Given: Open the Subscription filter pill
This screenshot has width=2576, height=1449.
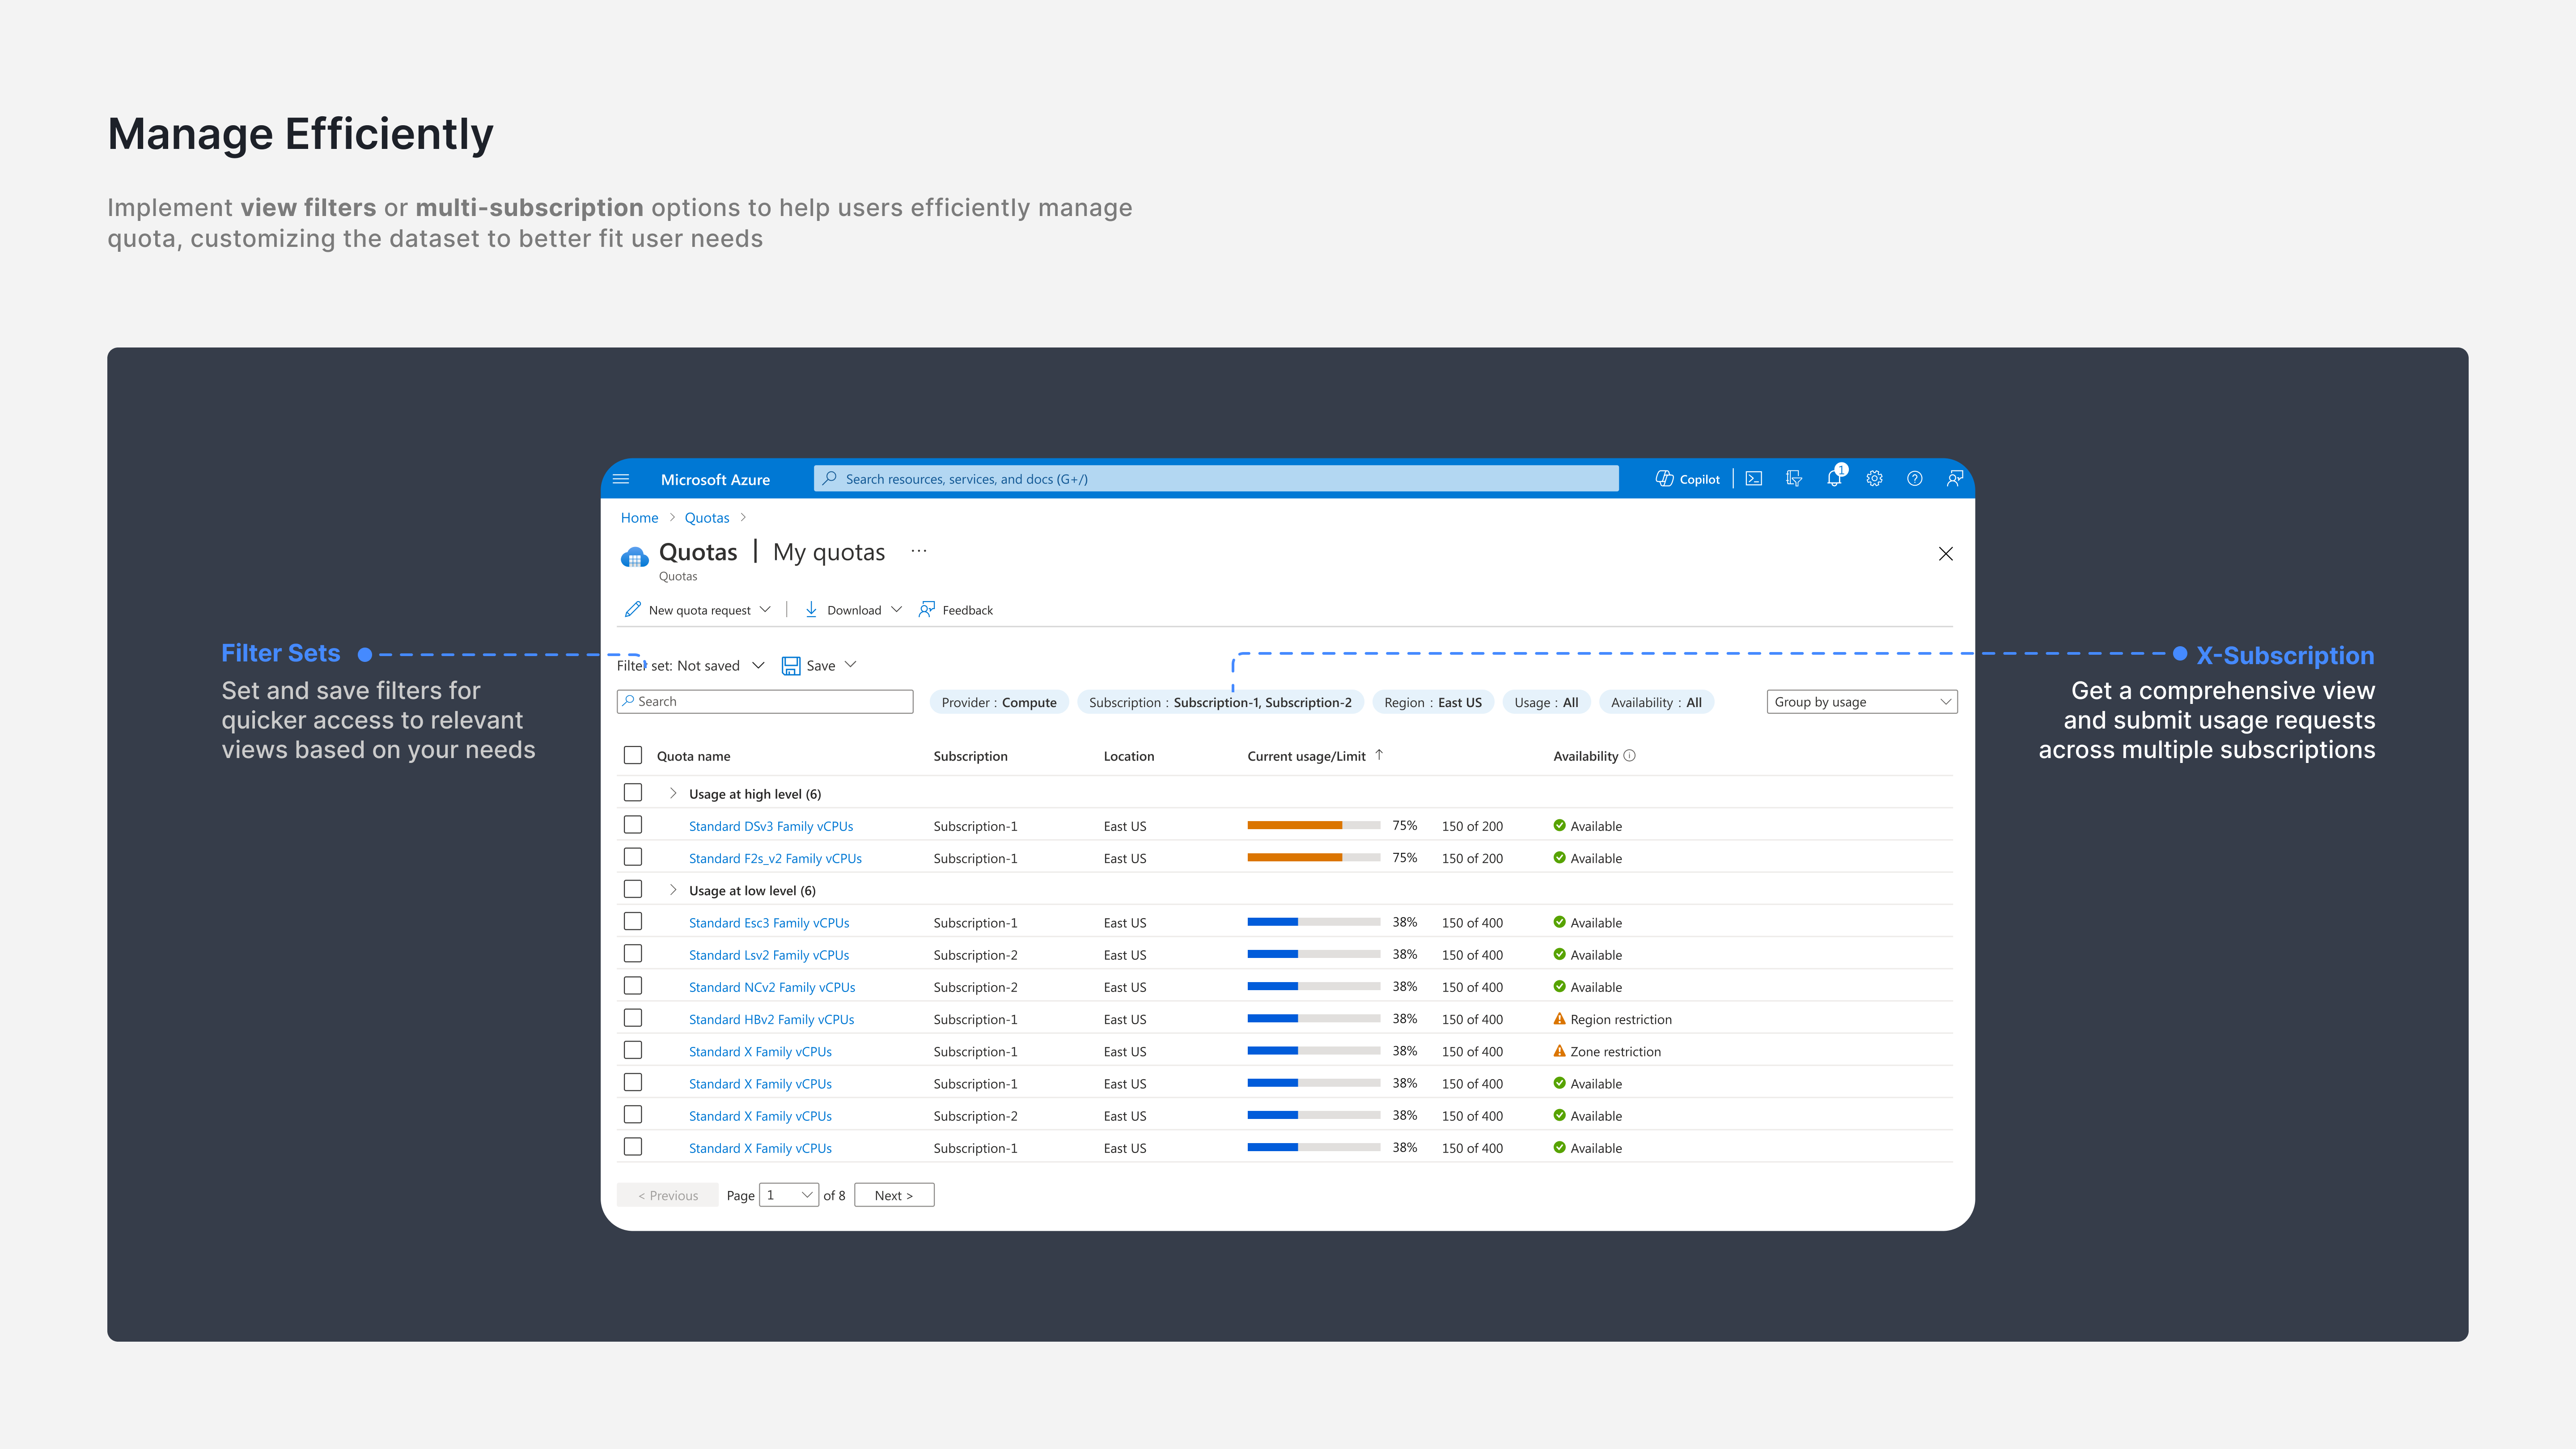Looking at the screenshot, I should pyautogui.click(x=1220, y=702).
